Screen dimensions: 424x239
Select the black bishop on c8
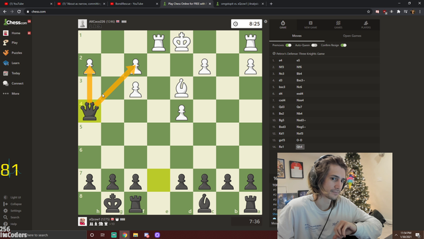pos(205,203)
